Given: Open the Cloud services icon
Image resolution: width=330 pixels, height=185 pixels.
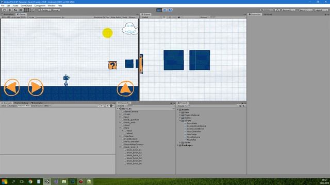Looking at the screenshot, I should [x=277, y=10].
